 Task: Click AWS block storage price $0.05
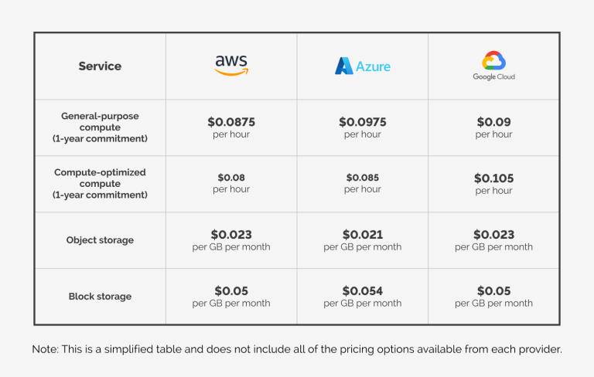pyautogui.click(x=231, y=291)
